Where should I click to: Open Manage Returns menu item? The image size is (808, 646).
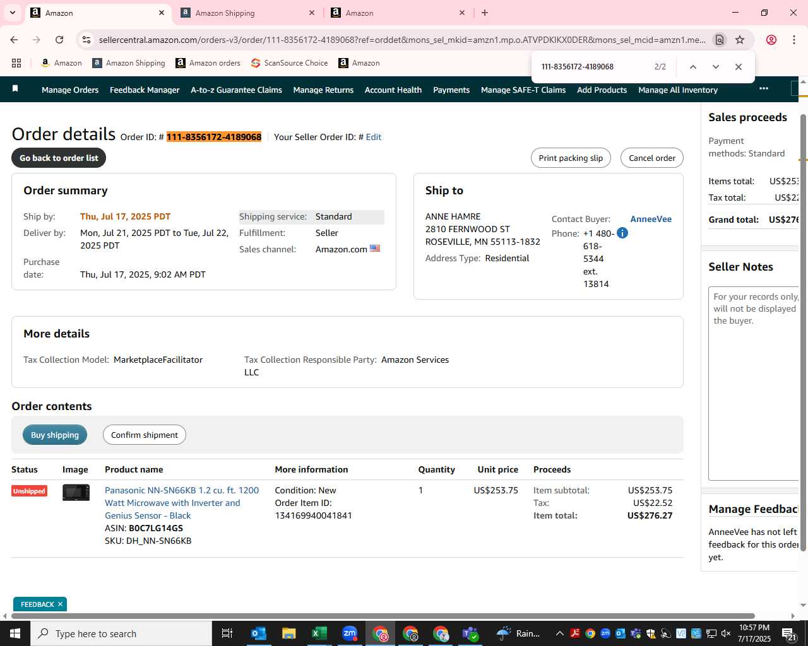click(323, 90)
